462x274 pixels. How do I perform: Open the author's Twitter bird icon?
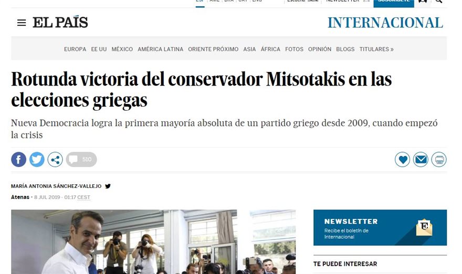(x=108, y=186)
